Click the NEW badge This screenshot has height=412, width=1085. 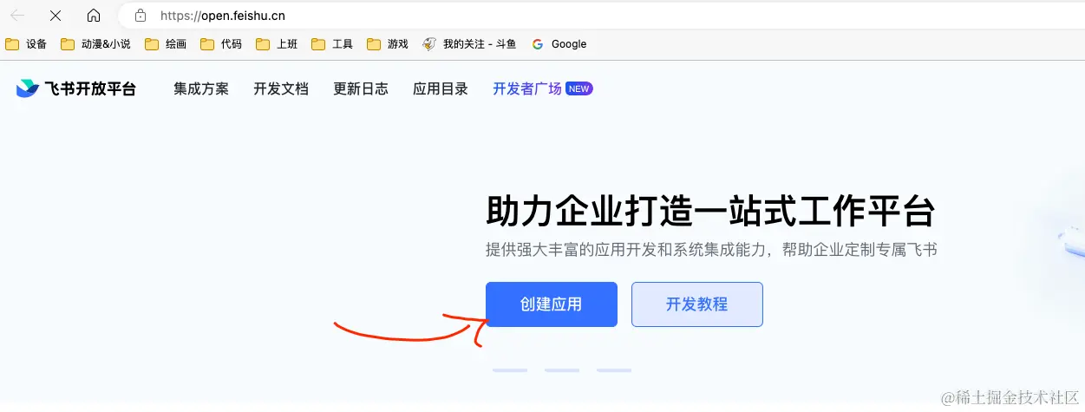[579, 88]
